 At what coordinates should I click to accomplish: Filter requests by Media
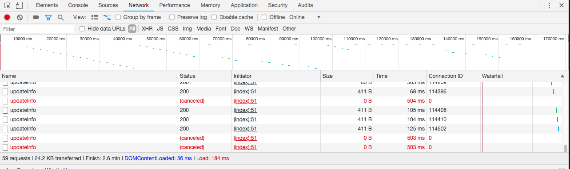(x=204, y=29)
